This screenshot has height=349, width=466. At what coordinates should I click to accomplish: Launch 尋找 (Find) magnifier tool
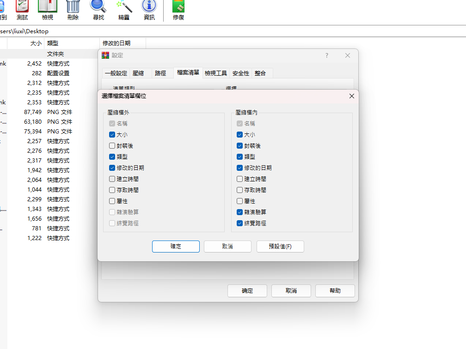click(x=98, y=10)
